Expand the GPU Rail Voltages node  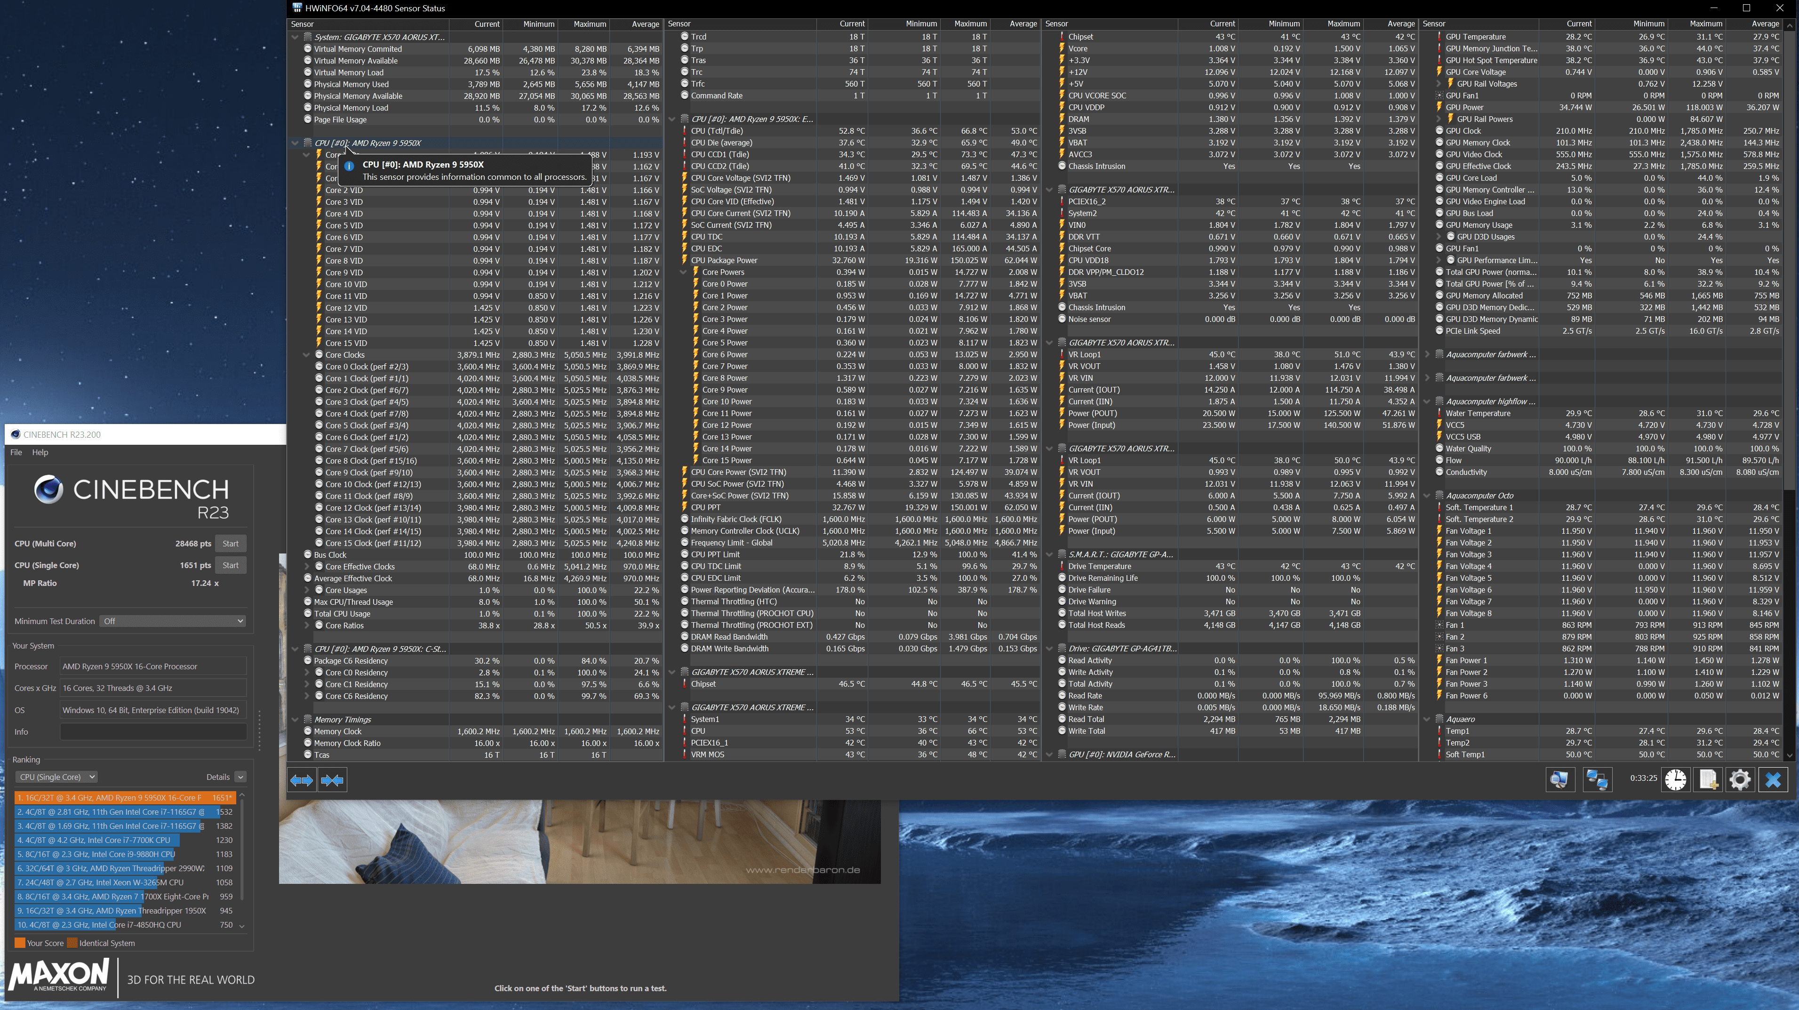1438,84
